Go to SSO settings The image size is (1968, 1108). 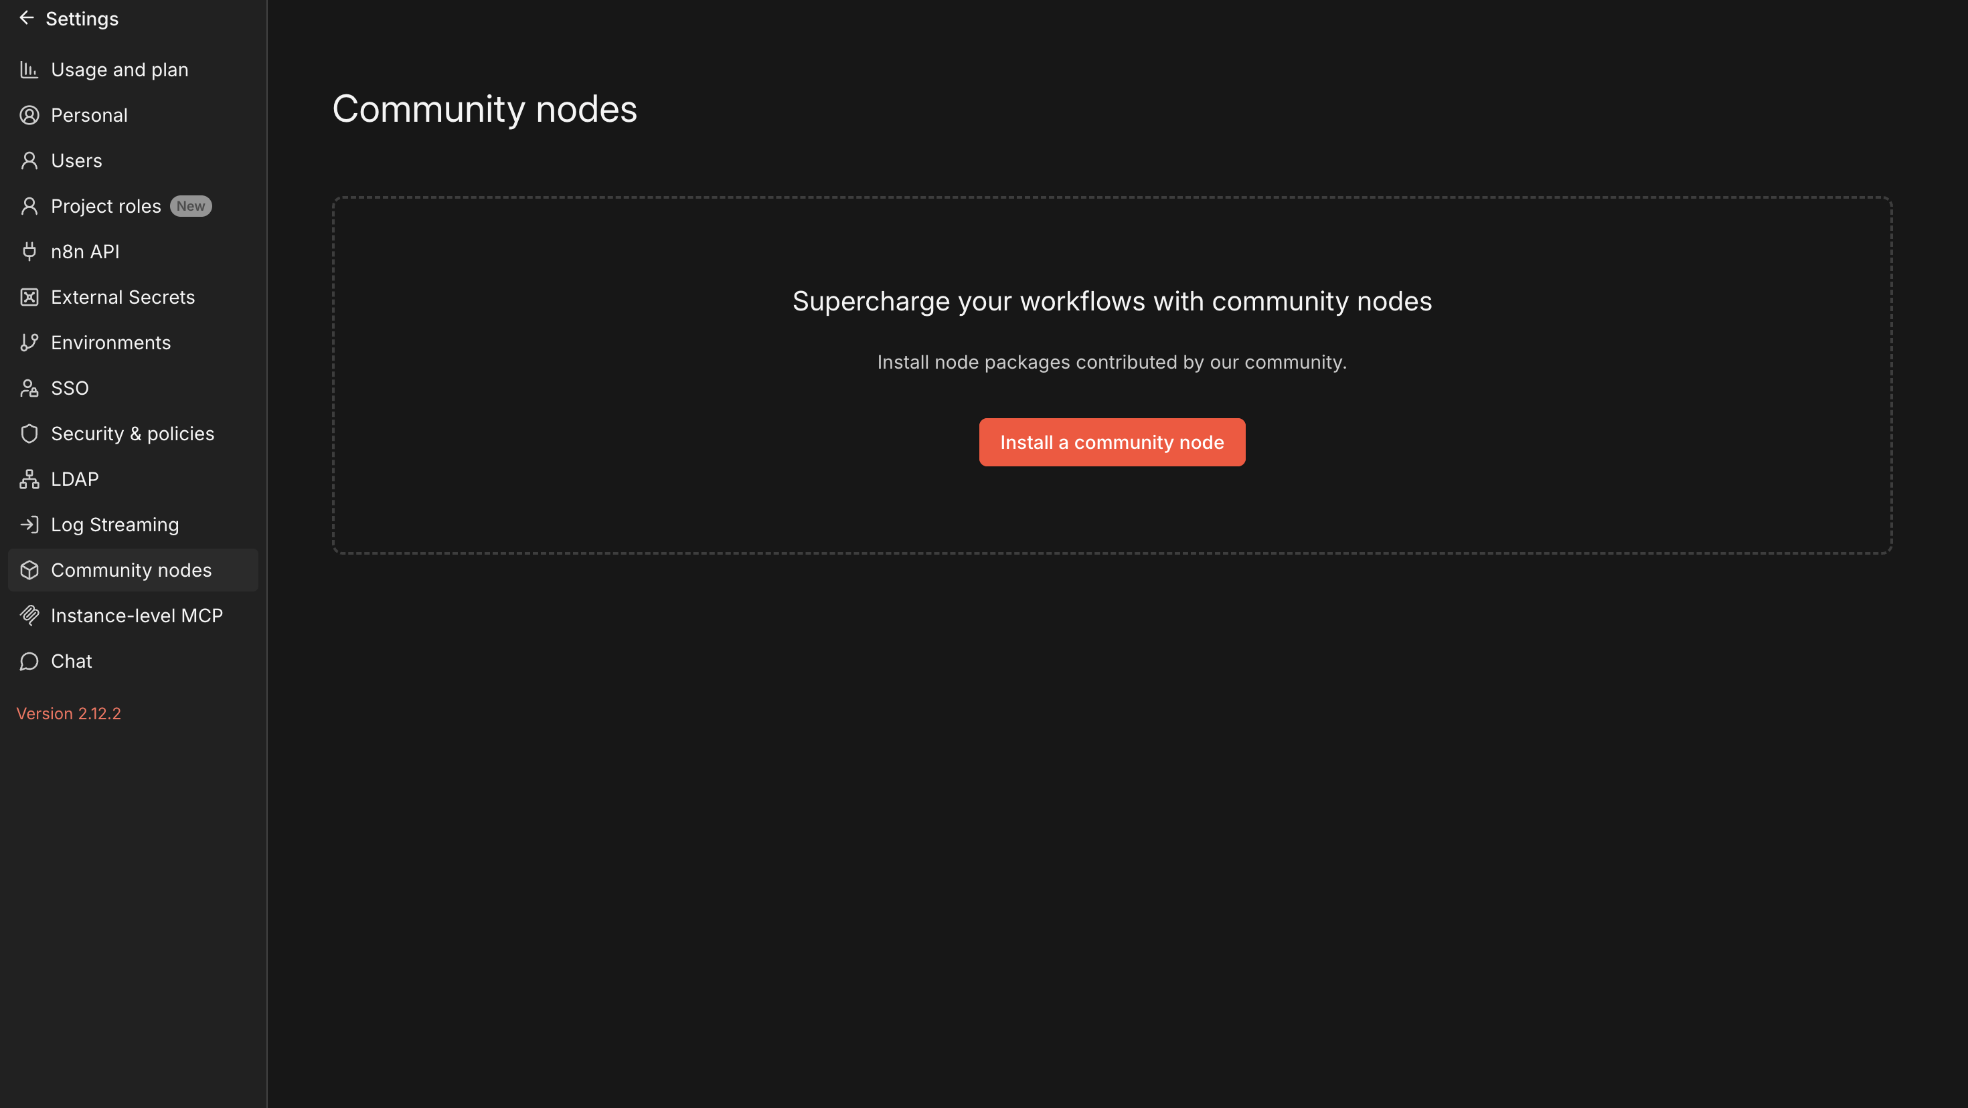point(70,388)
